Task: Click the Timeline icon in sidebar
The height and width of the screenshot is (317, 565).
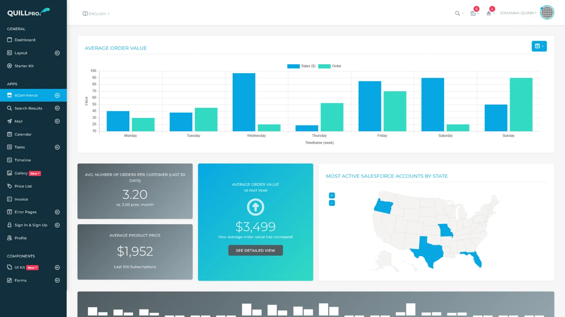Action: (10, 160)
